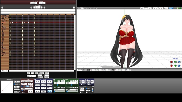The width and height of the screenshot is (182, 102).
Task: Expand the 表情 bone group in timeline
Action: pyautogui.click(x=1, y=18)
